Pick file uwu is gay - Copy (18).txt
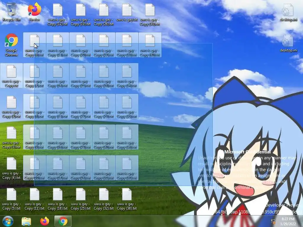 click(58, 199)
